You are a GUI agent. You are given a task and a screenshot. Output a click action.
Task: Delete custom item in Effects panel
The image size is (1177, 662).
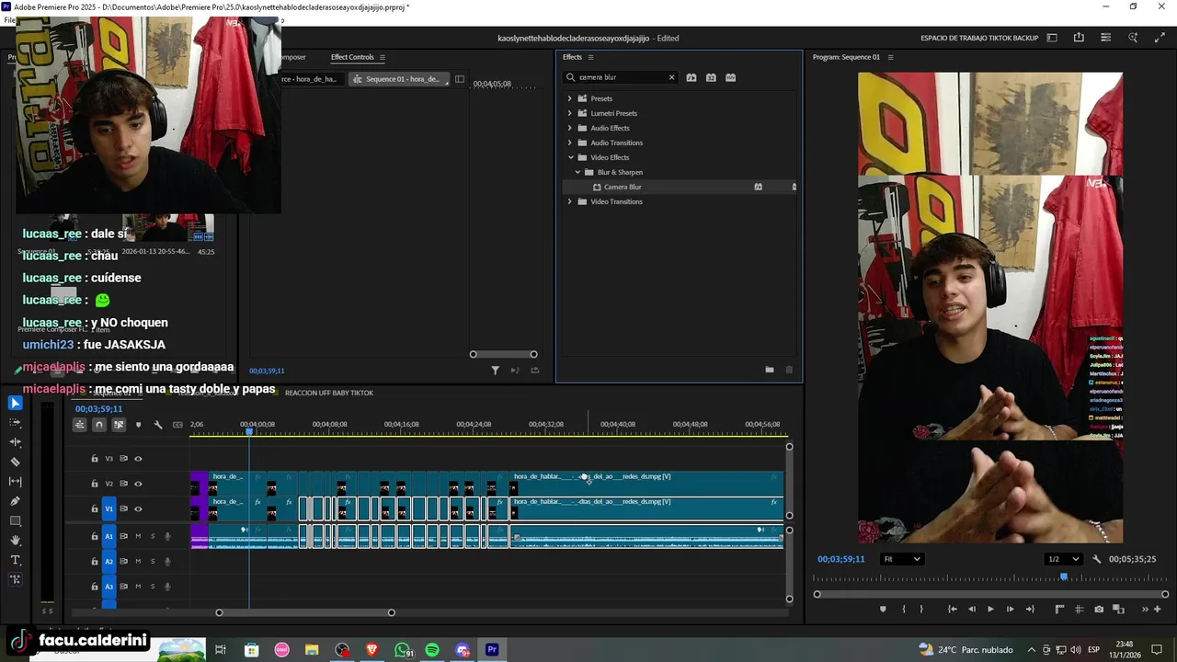click(x=789, y=370)
